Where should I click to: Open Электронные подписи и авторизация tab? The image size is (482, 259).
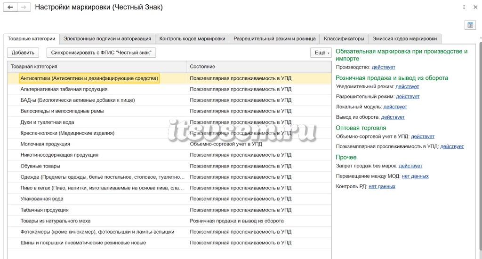[x=107, y=38]
